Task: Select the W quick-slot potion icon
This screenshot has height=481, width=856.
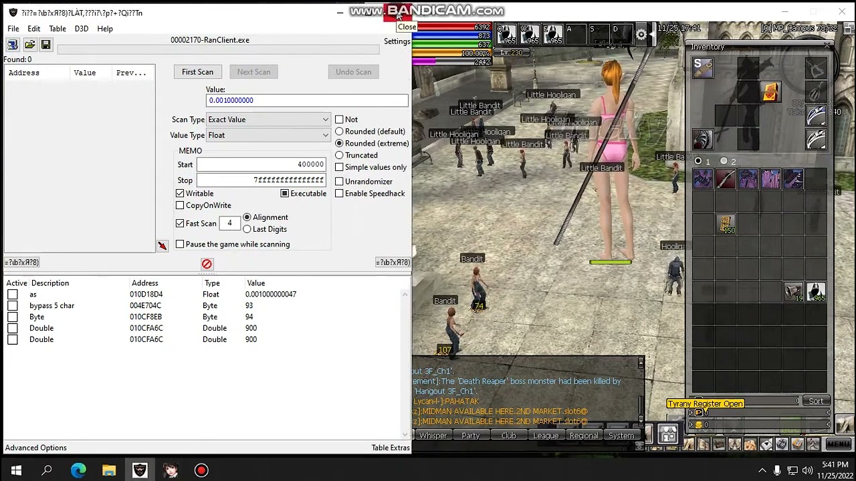Action: click(x=530, y=35)
